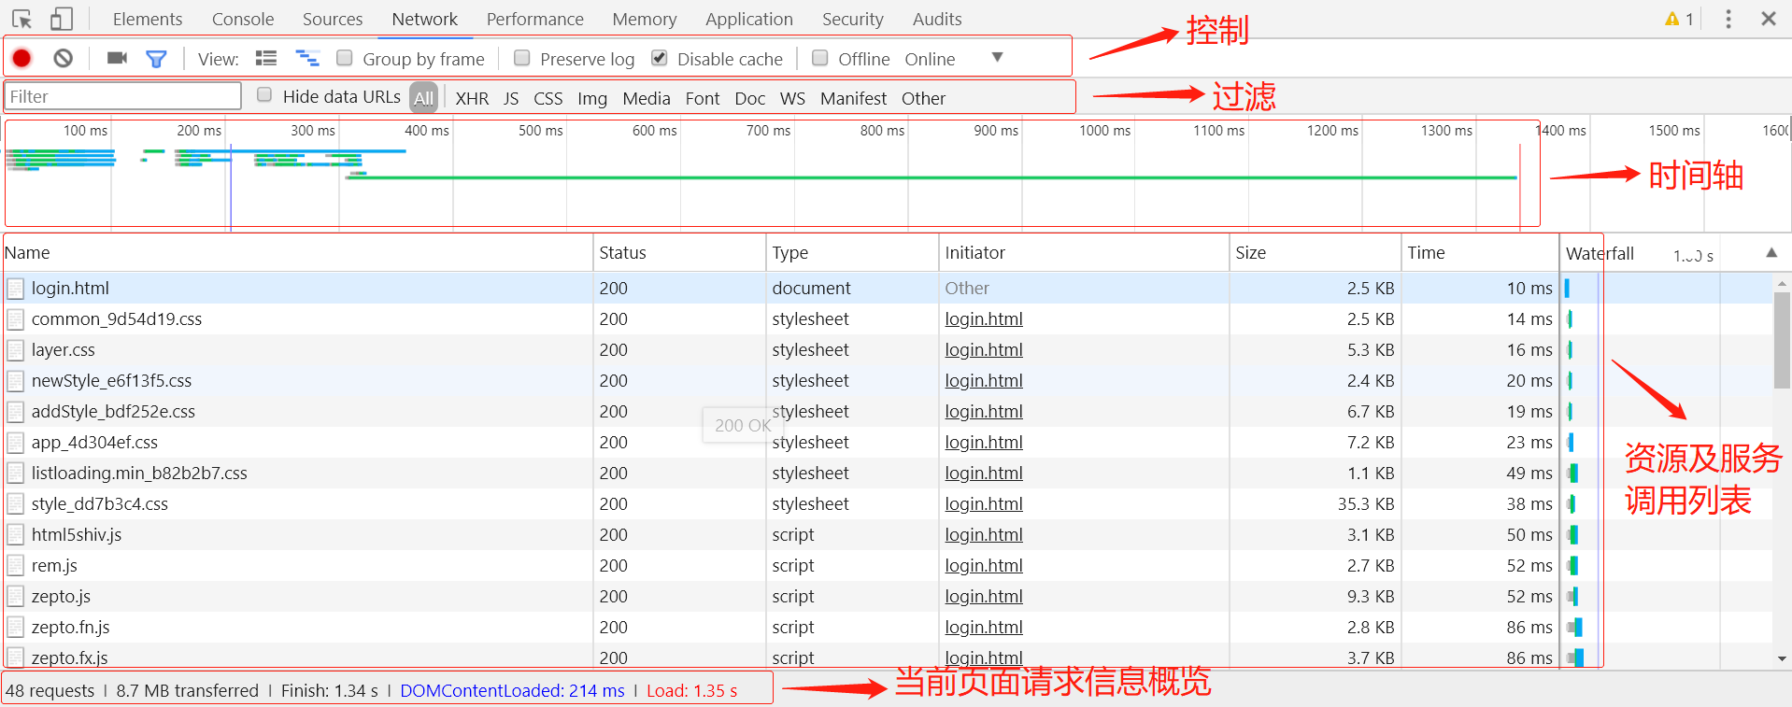The height and width of the screenshot is (707, 1792).
Task: Open the Elements tab
Action: [x=148, y=19]
